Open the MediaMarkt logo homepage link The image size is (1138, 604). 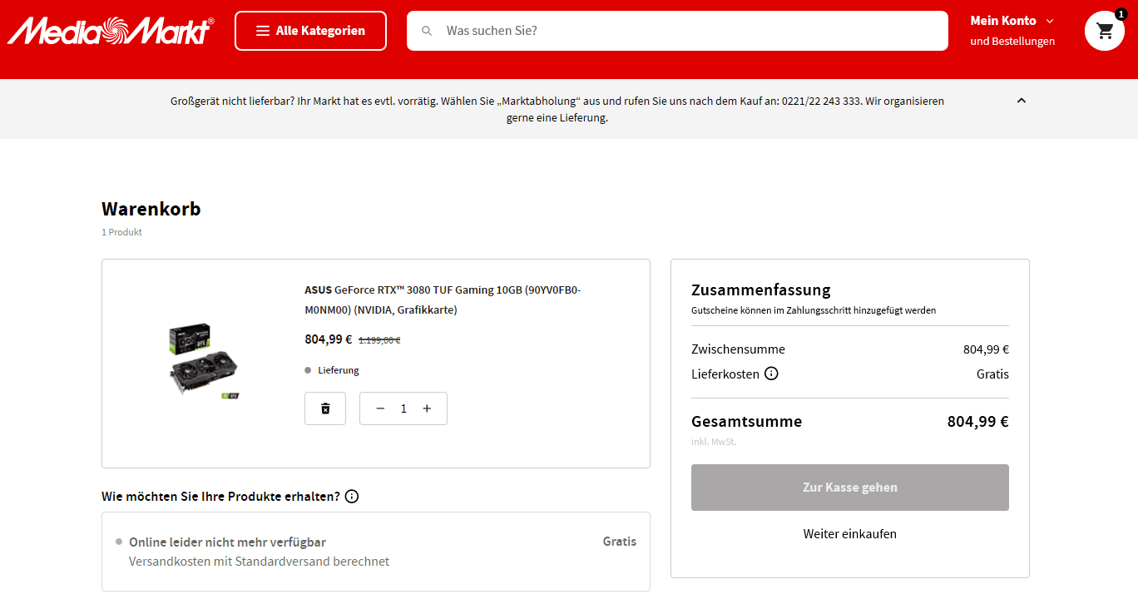click(x=111, y=31)
